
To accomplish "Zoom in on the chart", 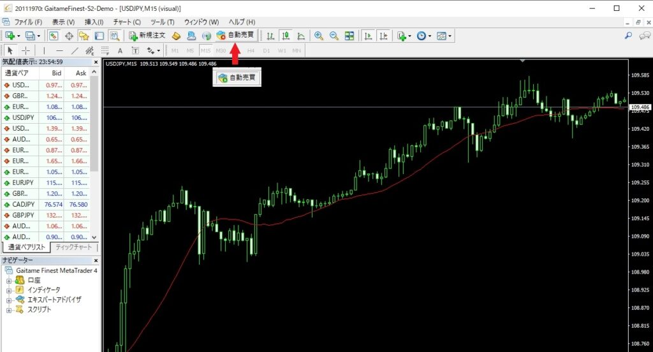I will click(x=319, y=36).
